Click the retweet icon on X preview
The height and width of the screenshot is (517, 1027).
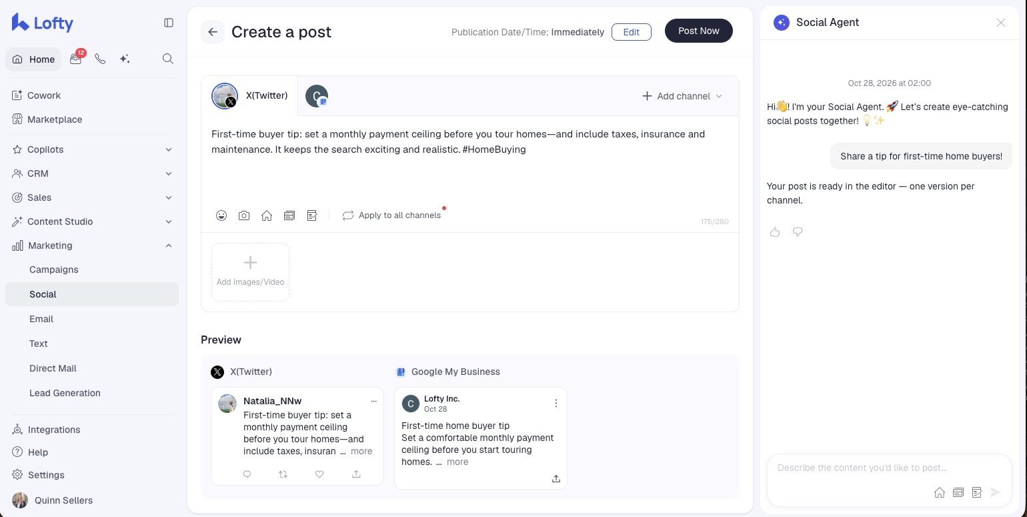pyautogui.click(x=283, y=474)
